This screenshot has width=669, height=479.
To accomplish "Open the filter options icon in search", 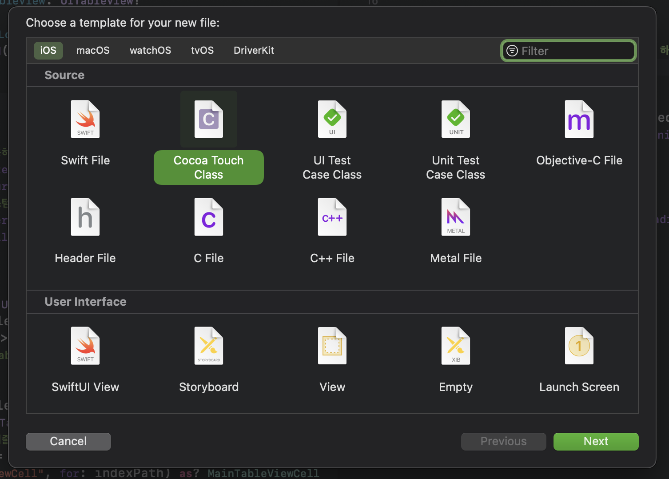I will point(512,51).
